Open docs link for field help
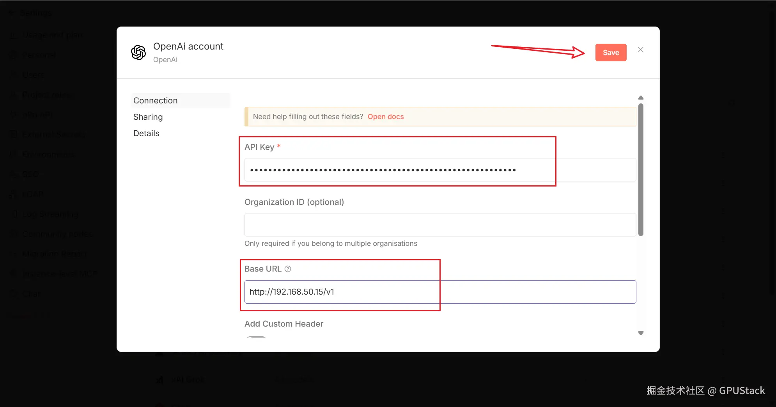The width and height of the screenshot is (776, 407). [x=386, y=117]
